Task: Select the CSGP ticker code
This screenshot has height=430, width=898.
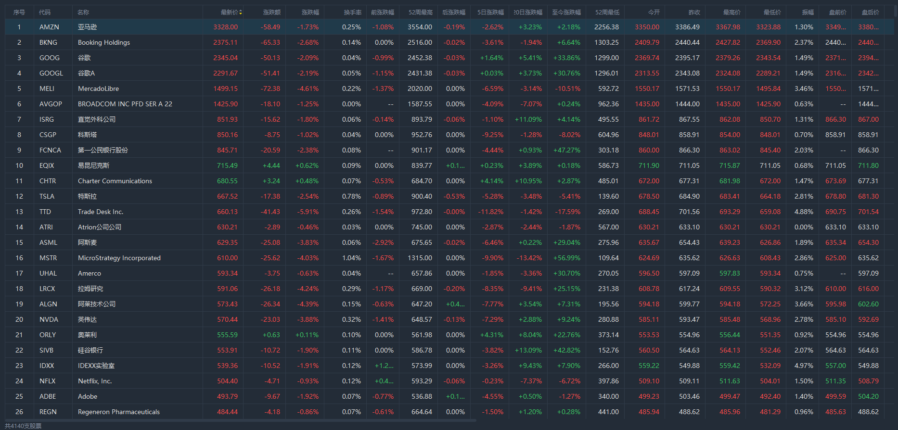Action: [48, 135]
